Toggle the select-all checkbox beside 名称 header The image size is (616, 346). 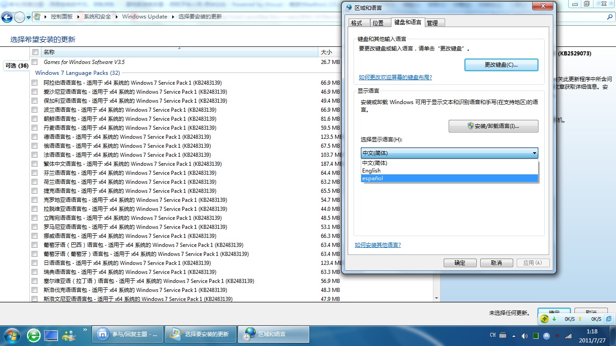point(35,52)
